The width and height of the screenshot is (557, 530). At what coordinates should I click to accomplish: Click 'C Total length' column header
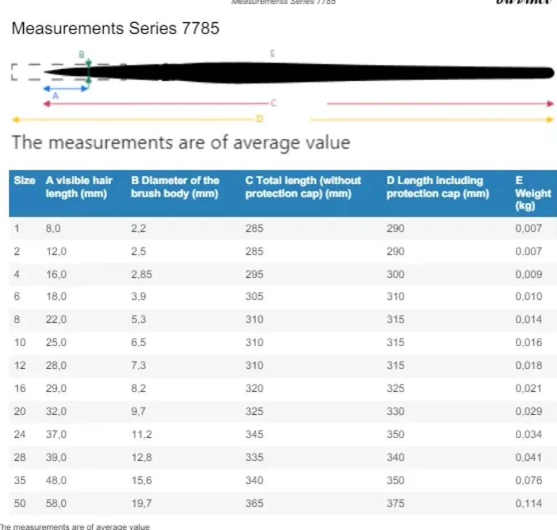(303, 187)
